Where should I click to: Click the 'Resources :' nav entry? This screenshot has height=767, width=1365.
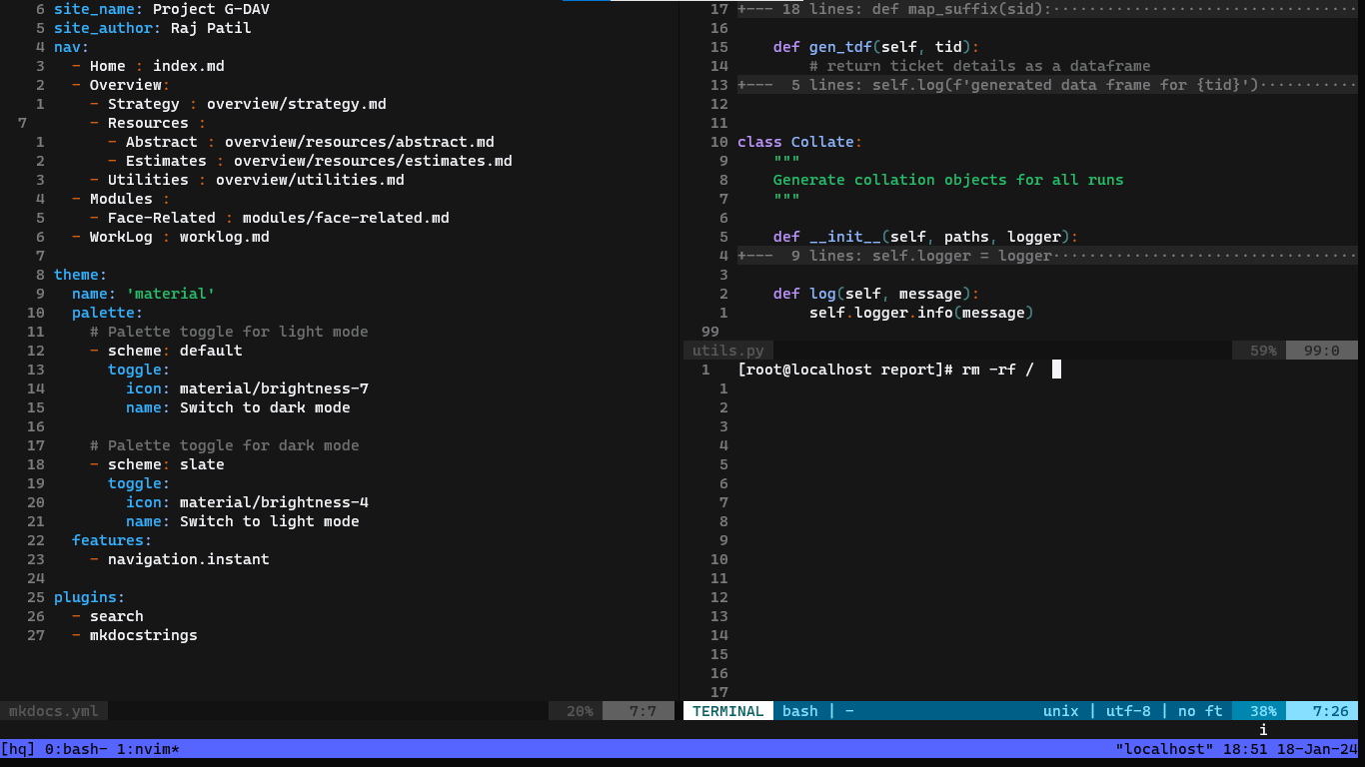pyautogui.click(x=148, y=123)
